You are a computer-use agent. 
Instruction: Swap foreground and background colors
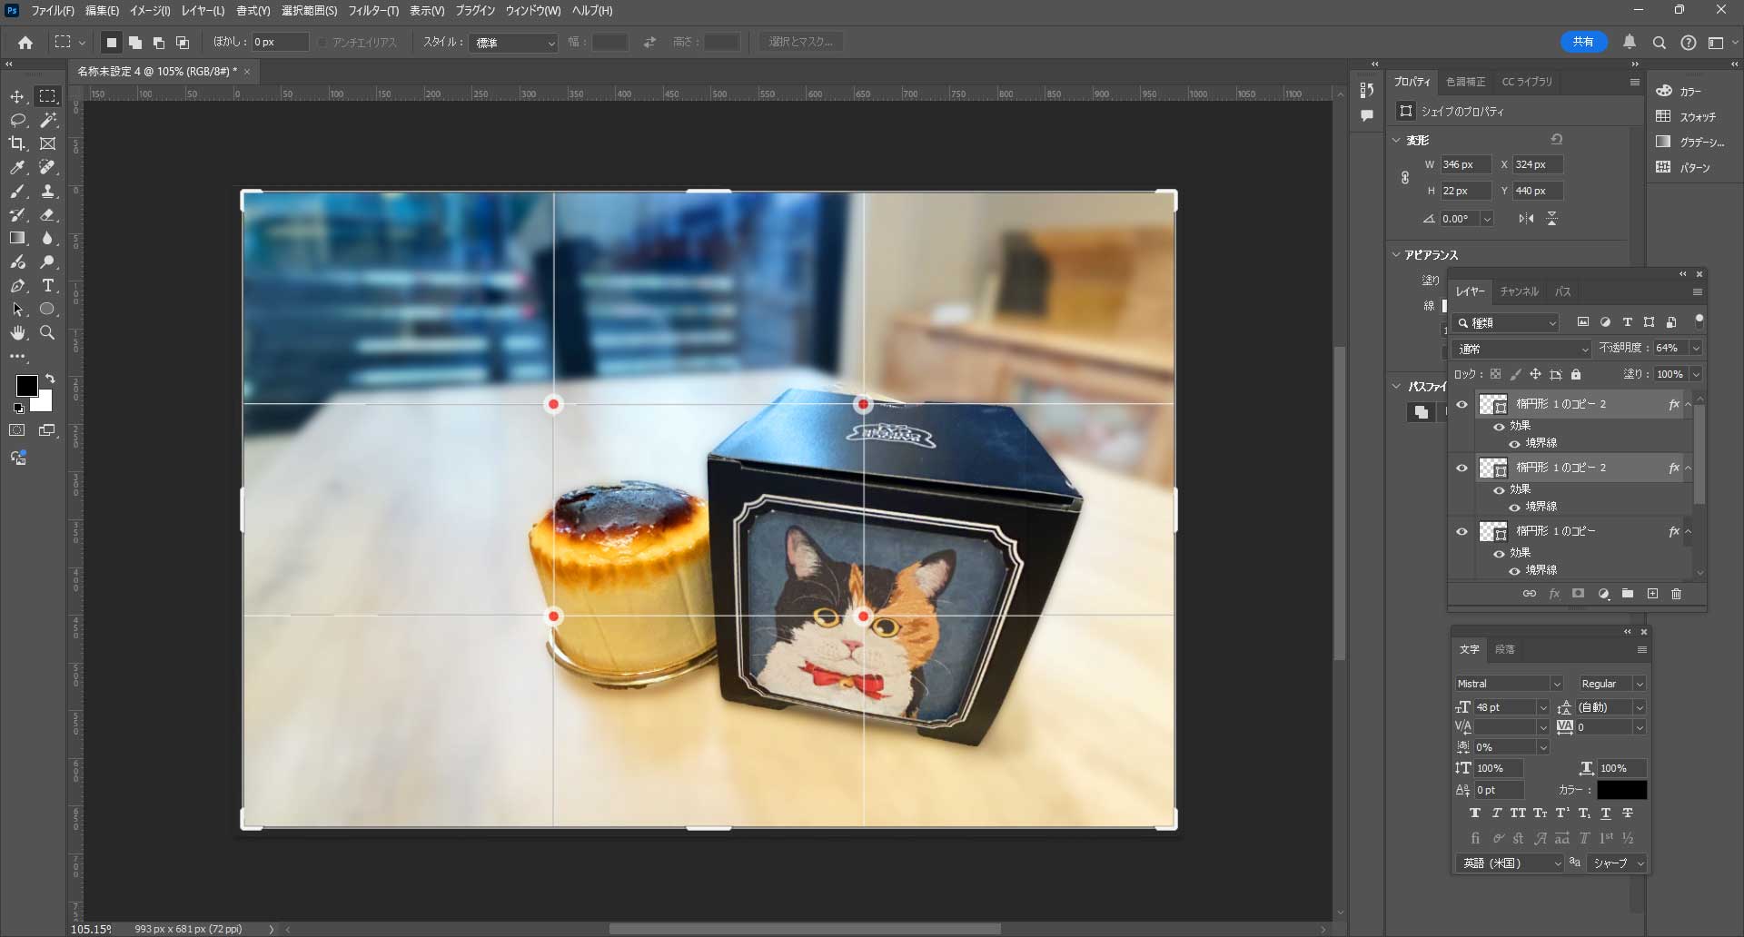pyautogui.click(x=50, y=379)
